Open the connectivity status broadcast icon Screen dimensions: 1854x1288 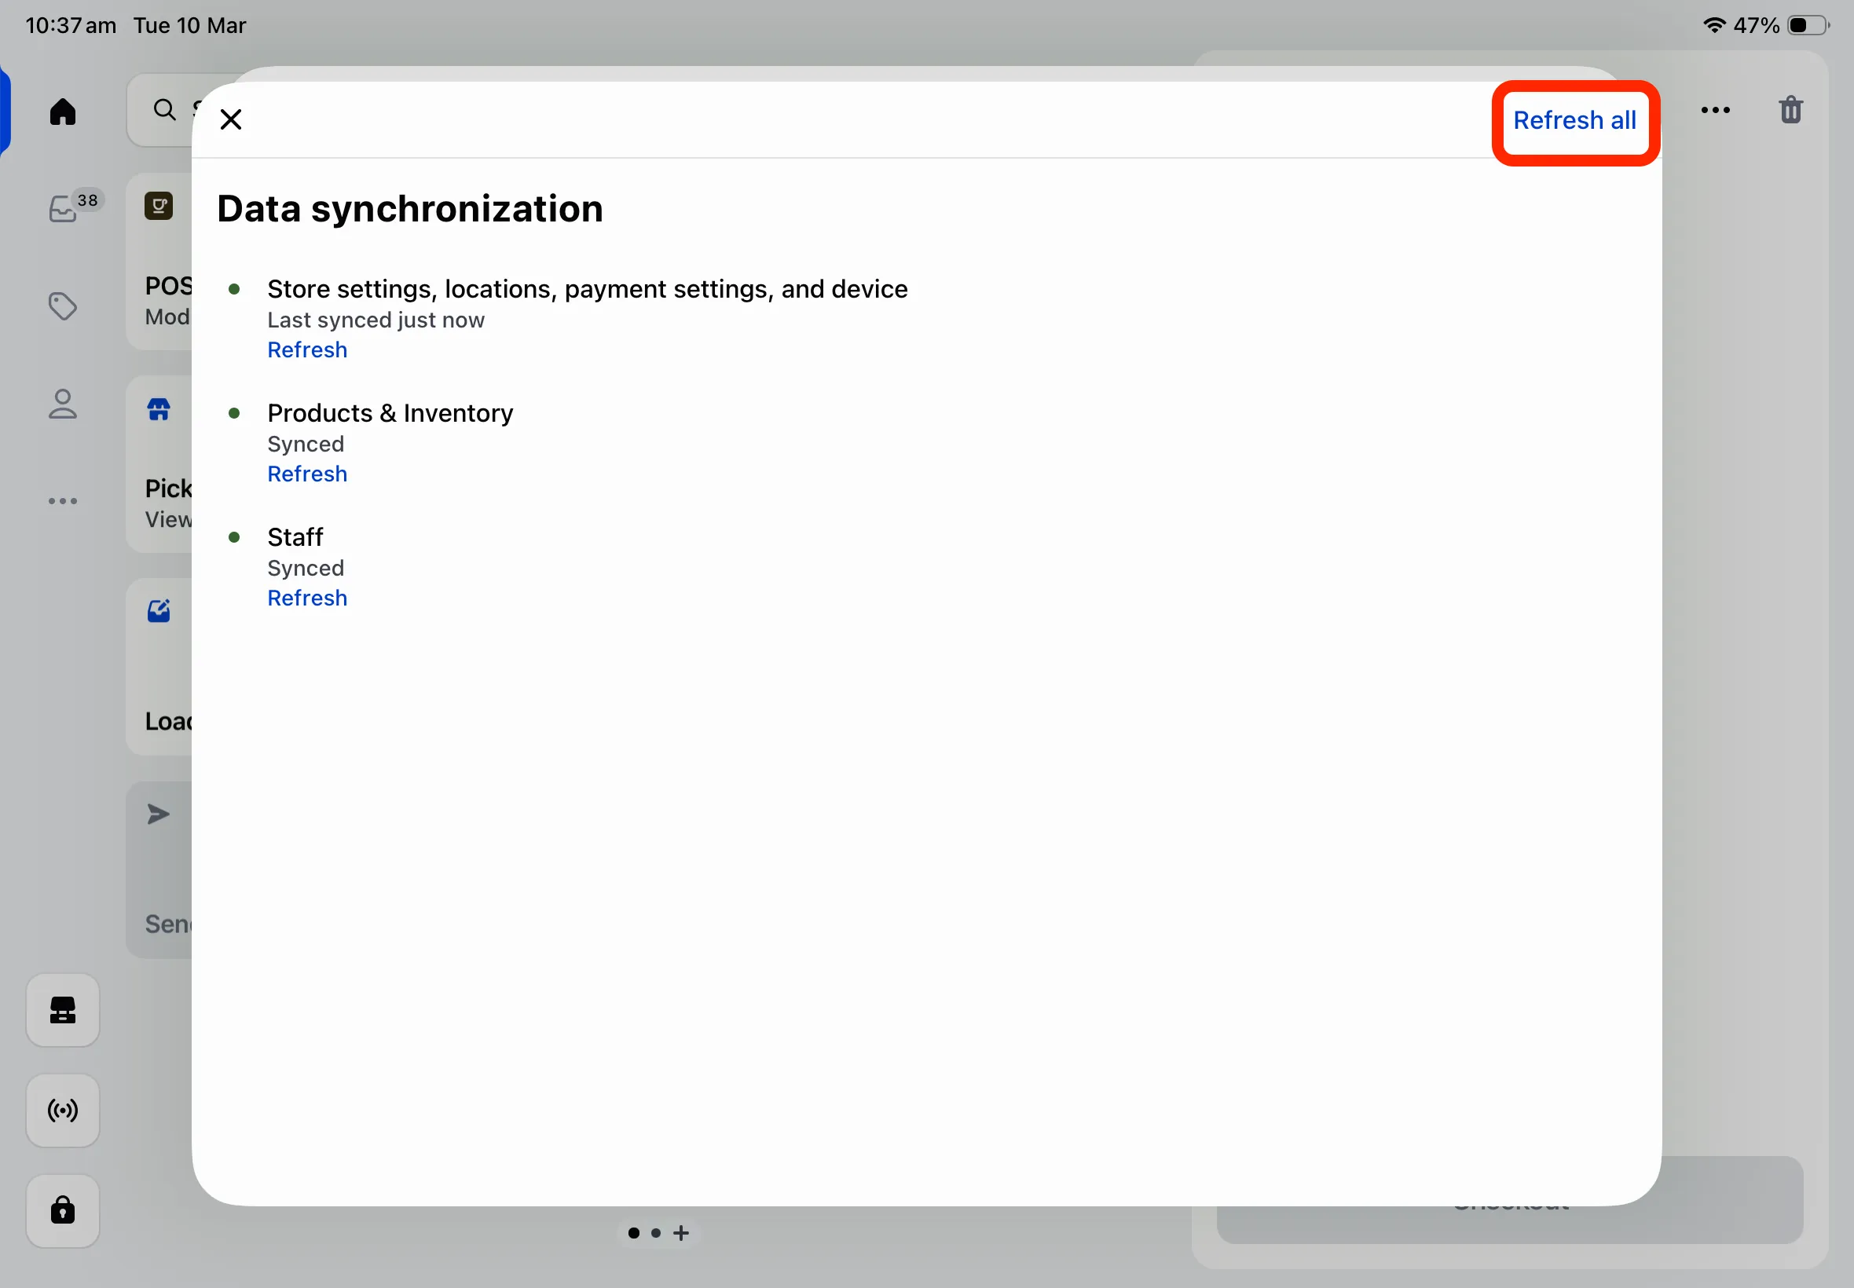(x=62, y=1111)
